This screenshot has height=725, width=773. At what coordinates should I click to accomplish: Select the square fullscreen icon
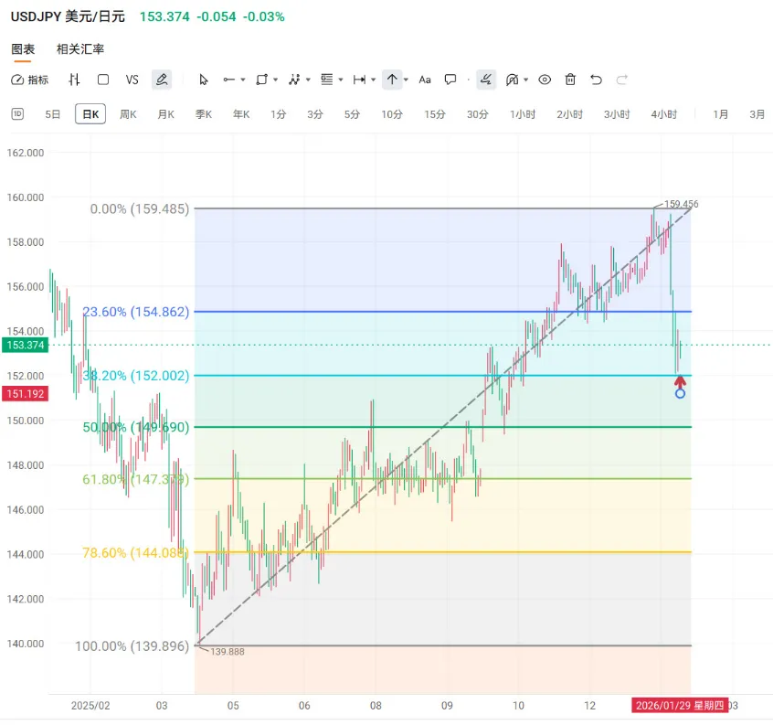click(x=103, y=80)
